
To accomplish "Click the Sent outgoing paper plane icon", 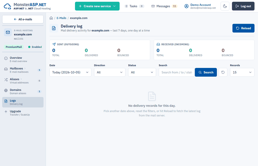I will tap(54, 44).
